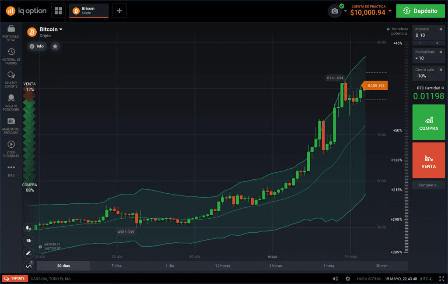Image resolution: width=448 pixels, height=284 pixels.
Task: Click ask/bid info icon near chart bottom
Action: point(40,247)
